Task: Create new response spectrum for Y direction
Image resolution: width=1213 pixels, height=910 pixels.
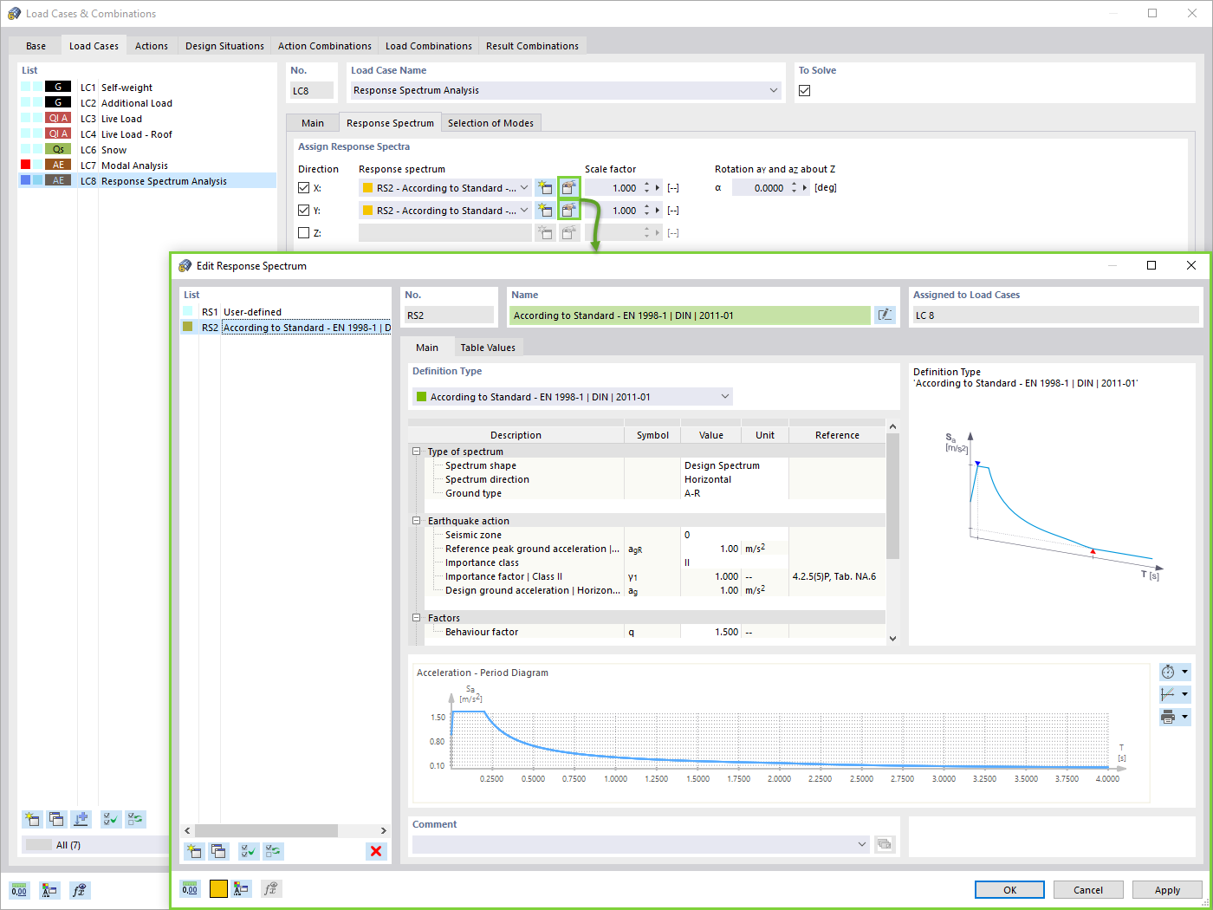Action: (x=545, y=211)
